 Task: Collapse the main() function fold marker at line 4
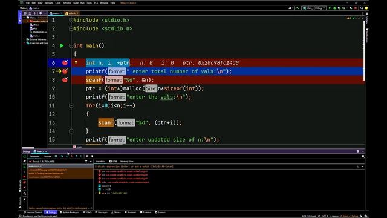tap(71, 46)
